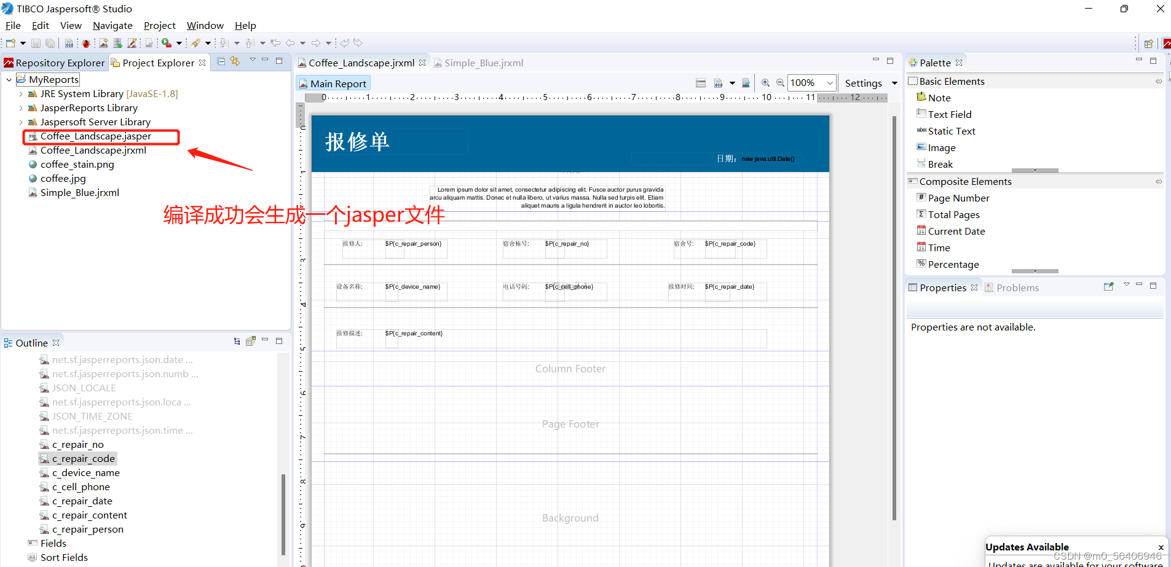Select the Page Number composite element
The image size is (1171, 567).
[958, 198]
